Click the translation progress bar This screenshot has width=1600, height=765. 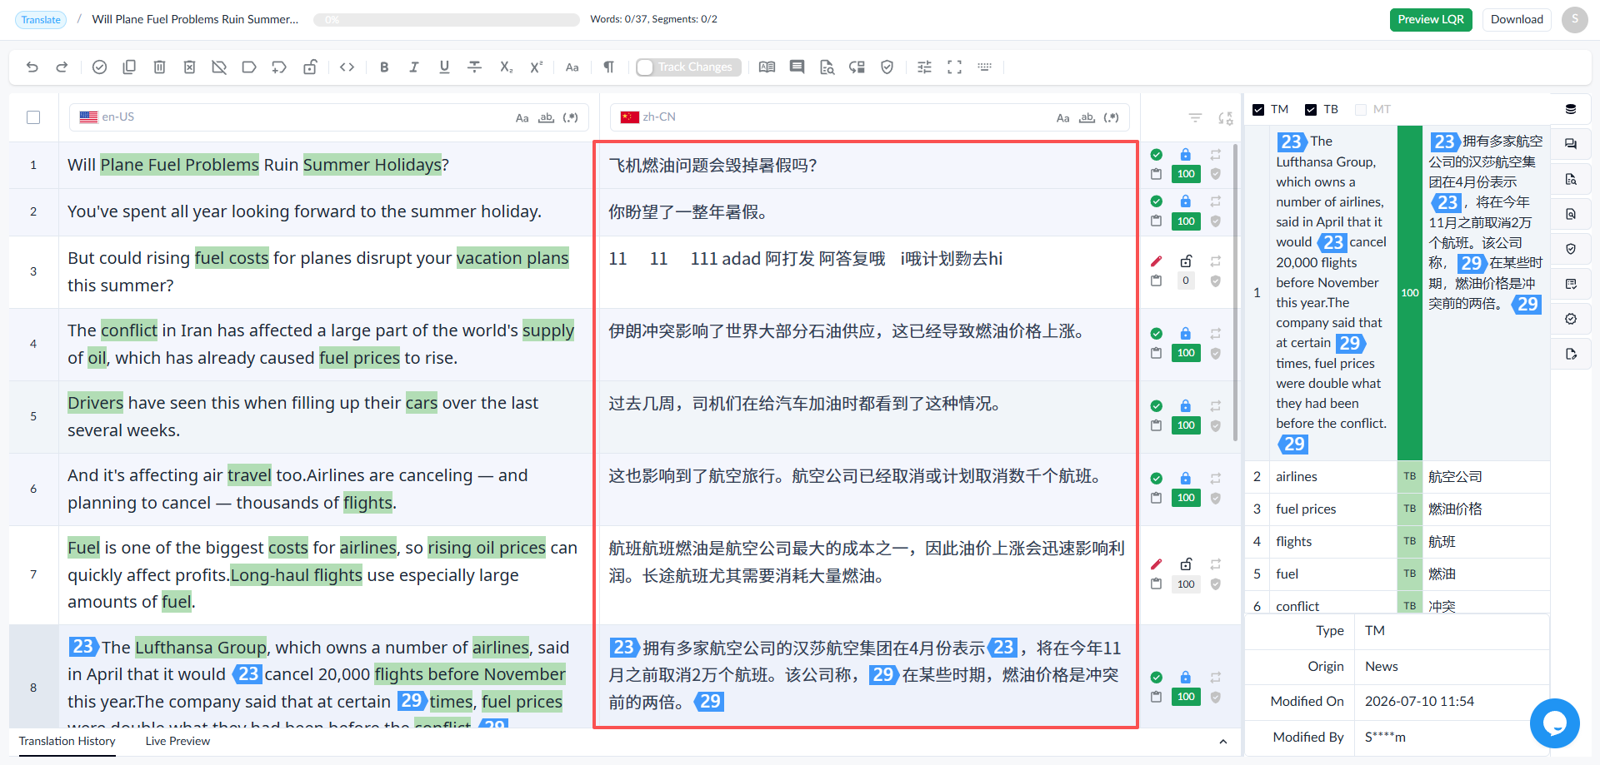tap(447, 19)
